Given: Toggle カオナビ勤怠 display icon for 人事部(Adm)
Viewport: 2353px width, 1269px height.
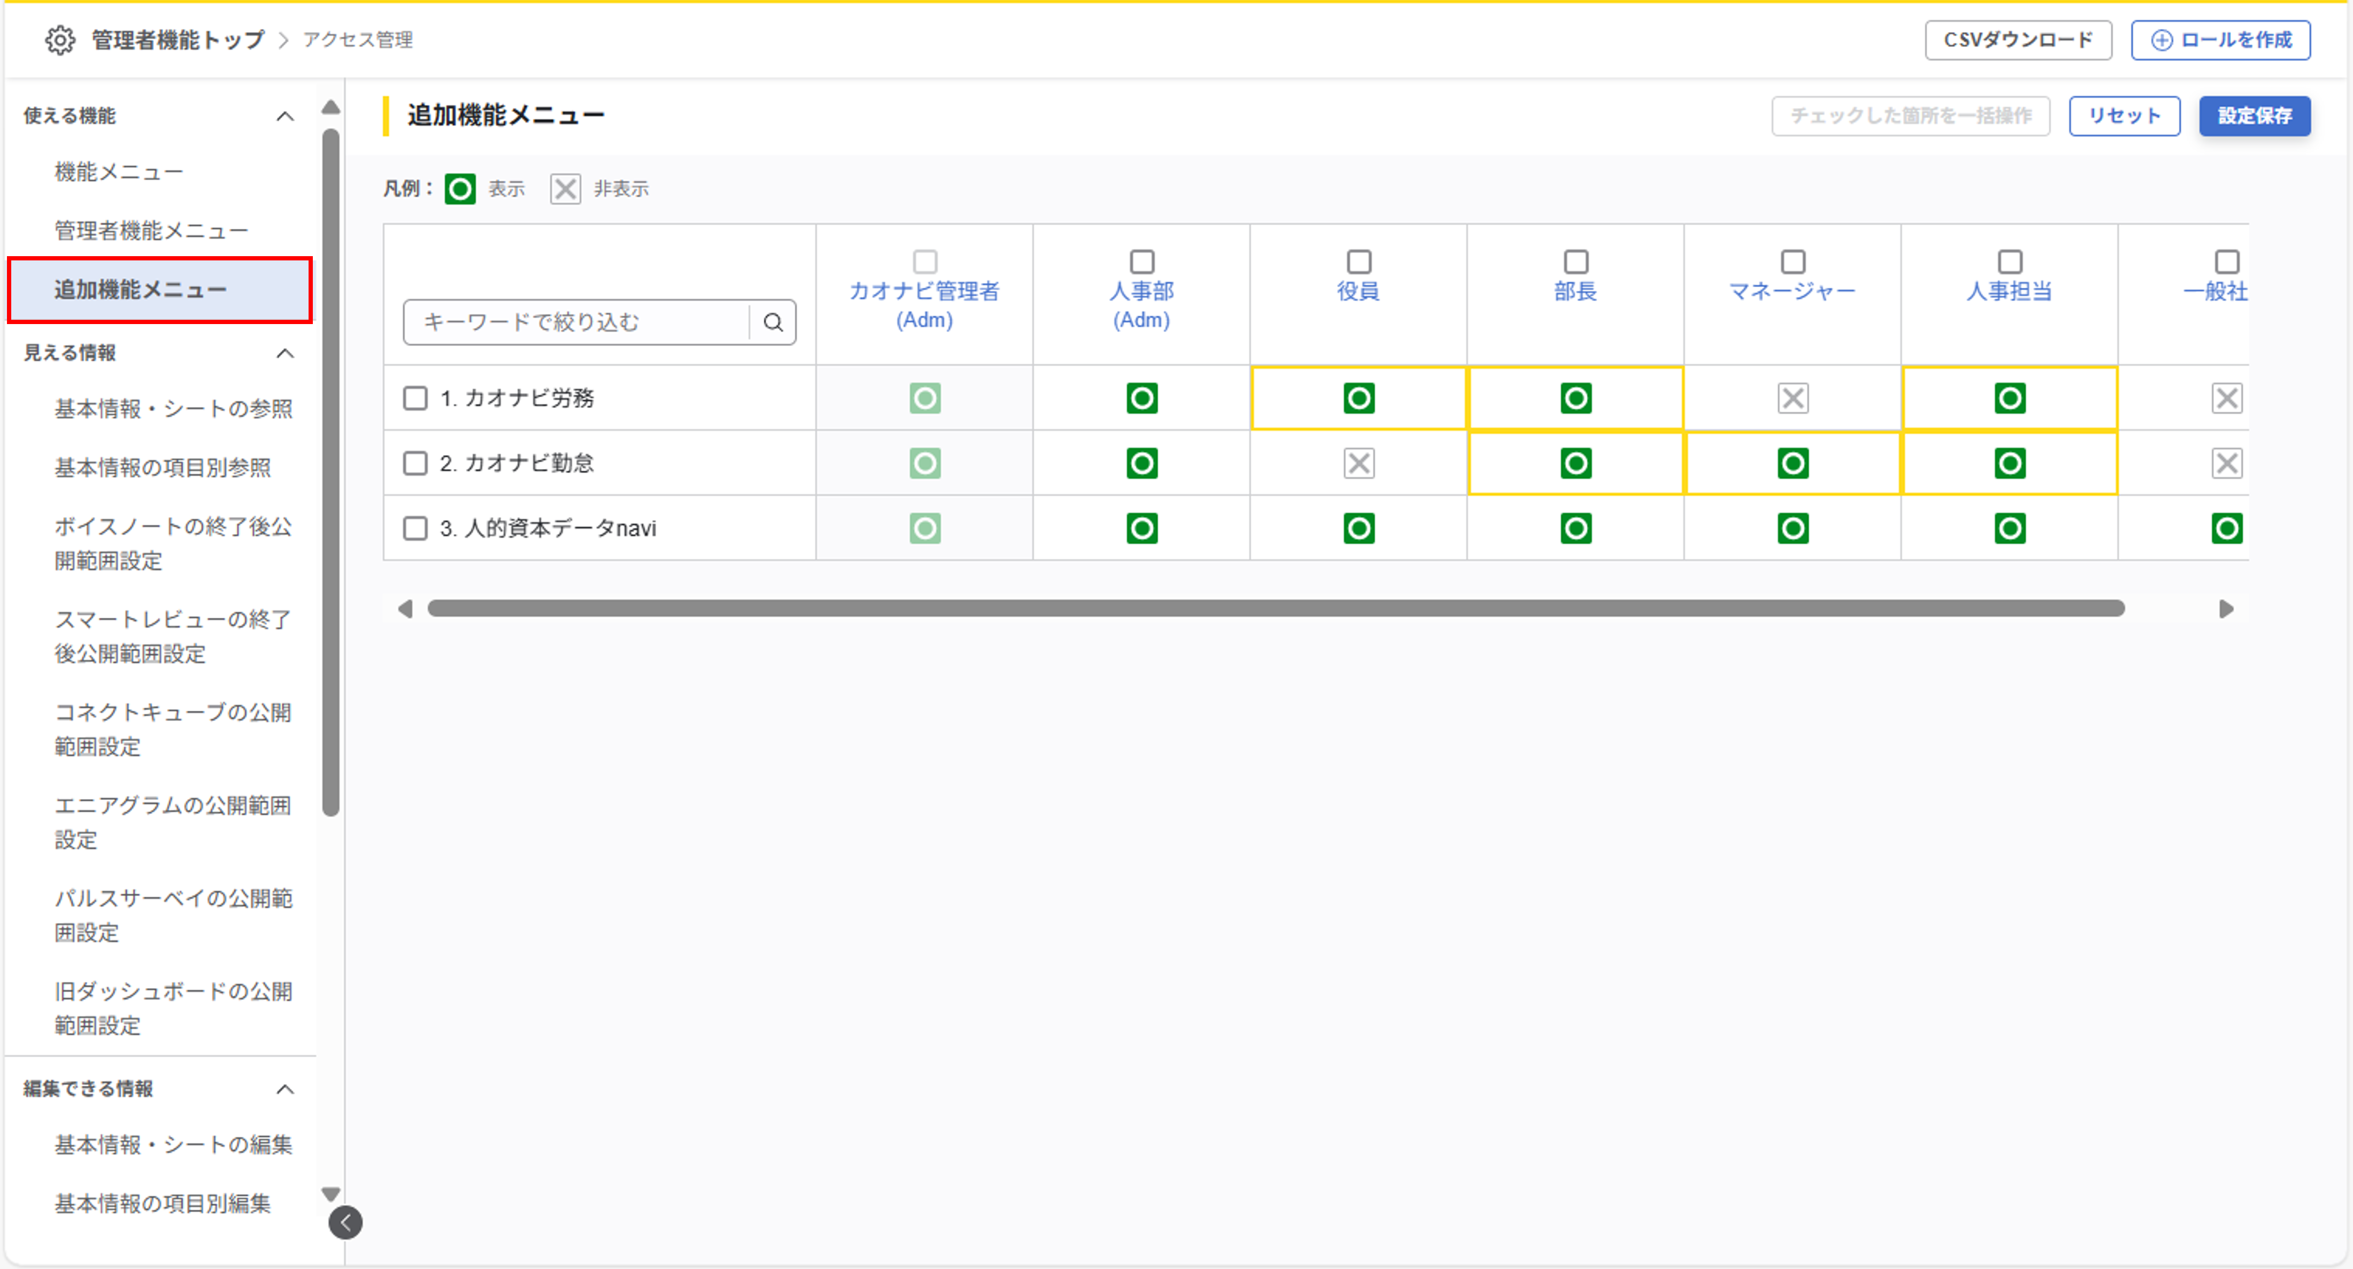Looking at the screenshot, I should (1142, 463).
